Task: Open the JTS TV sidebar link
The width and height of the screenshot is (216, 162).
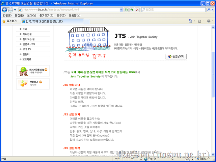Action: click(x=27, y=49)
